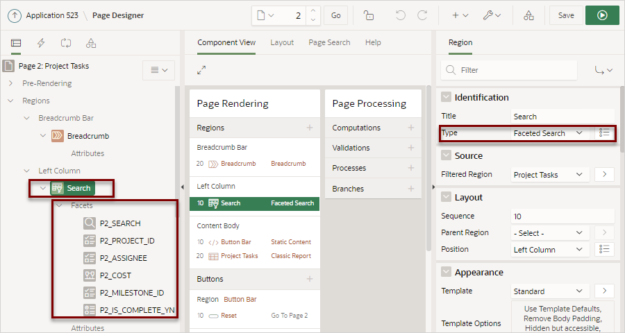
Task: Click the list-of-values icon next to Type
Action: coord(604,133)
